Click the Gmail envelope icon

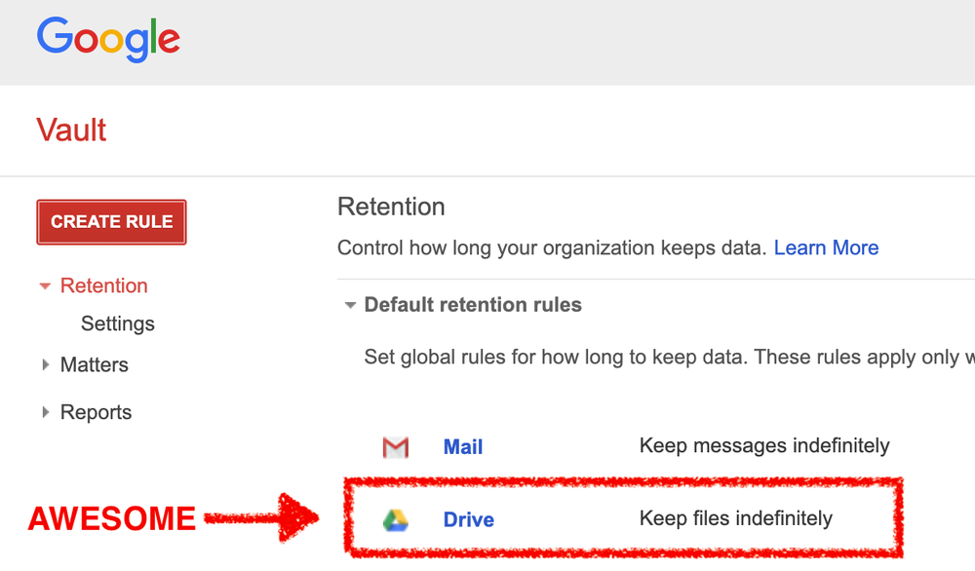coord(396,447)
